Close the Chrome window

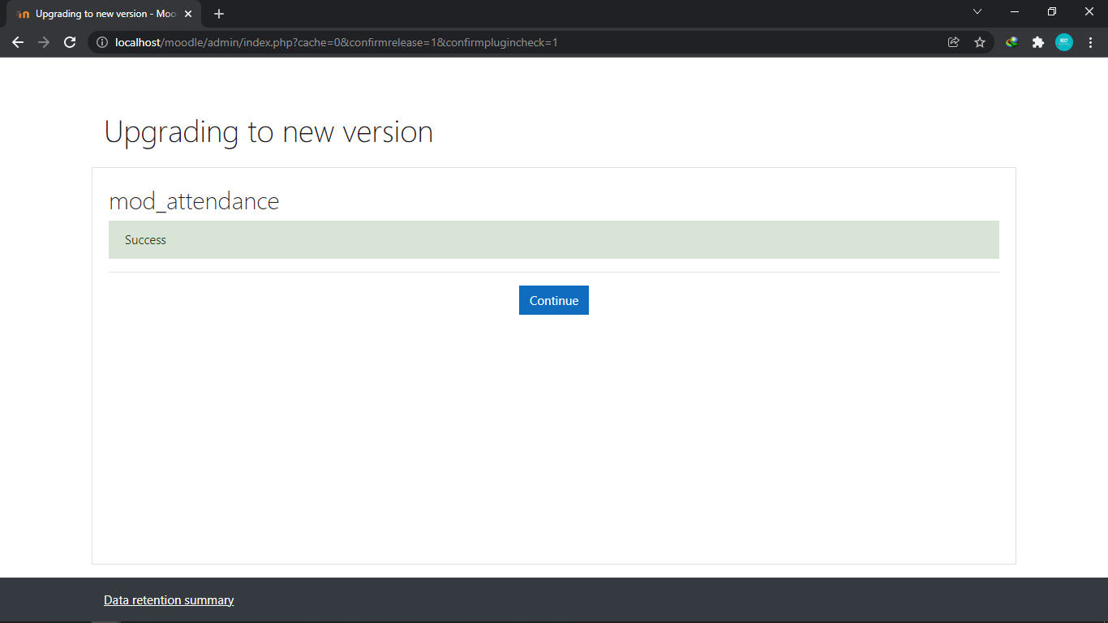[x=1089, y=11]
